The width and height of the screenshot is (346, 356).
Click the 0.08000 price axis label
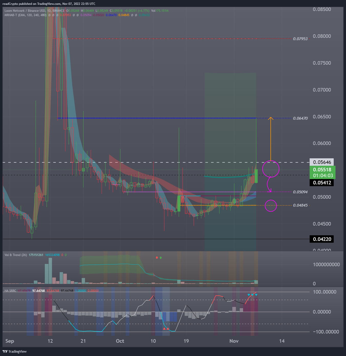click(322, 36)
